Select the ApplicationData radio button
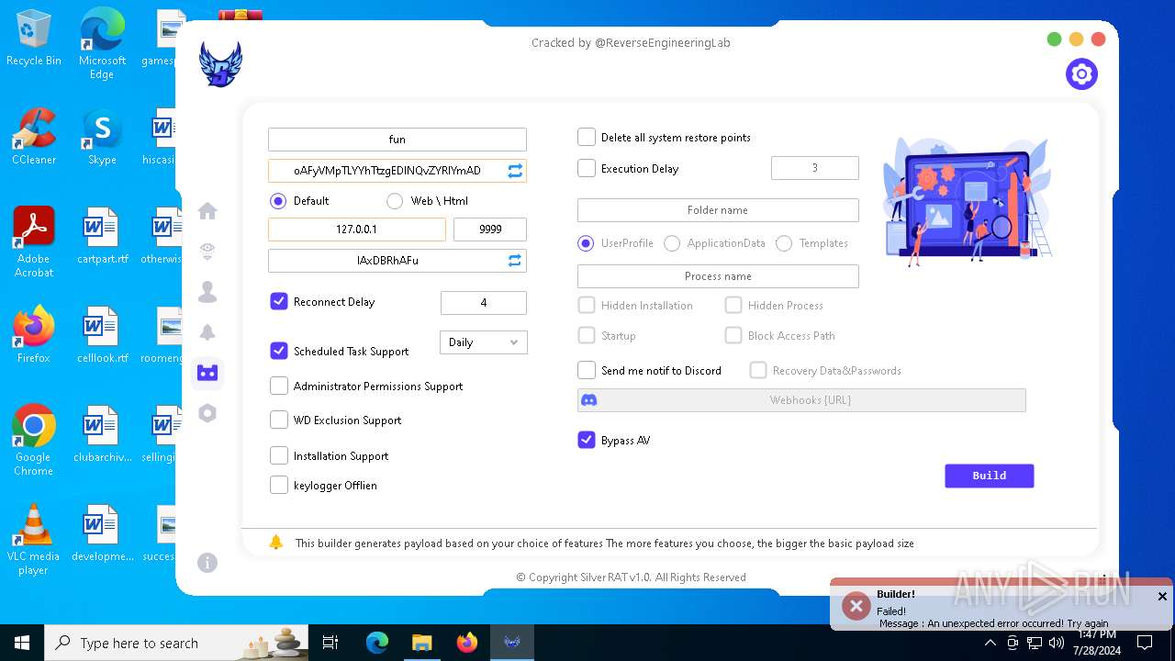1175x661 pixels. pos(672,243)
